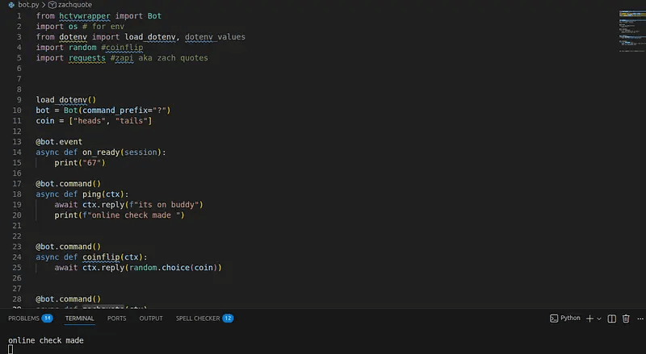Open the new terminal launch profile dropdown
Screen dimensions: 646x354
point(599,319)
